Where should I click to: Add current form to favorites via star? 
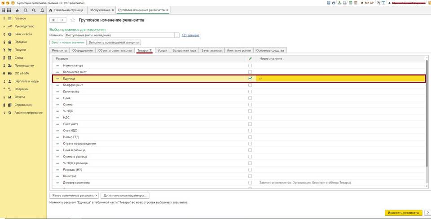[x=73, y=20]
